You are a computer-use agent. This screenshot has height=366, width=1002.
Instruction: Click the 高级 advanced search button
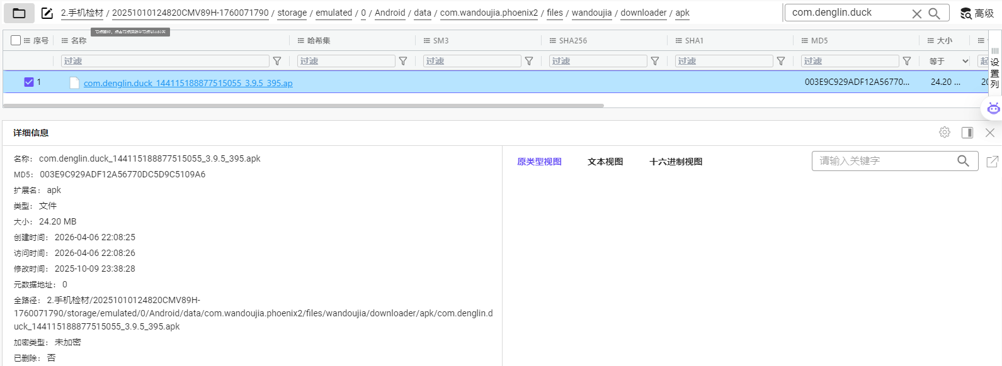pos(977,13)
